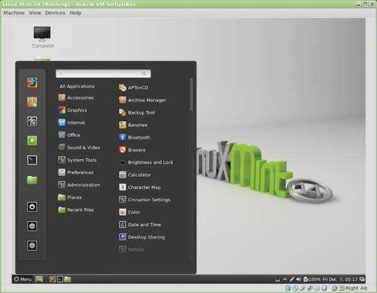Open Archive Manager from the application list

tap(146, 100)
